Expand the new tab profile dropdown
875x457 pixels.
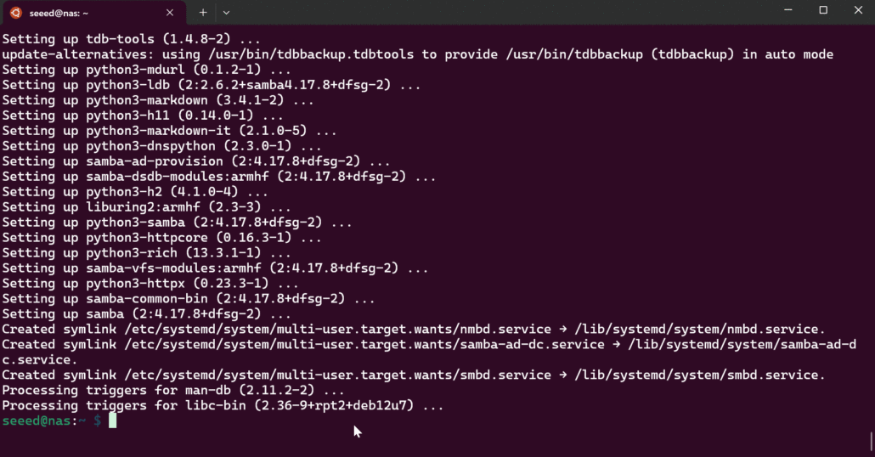(x=226, y=13)
